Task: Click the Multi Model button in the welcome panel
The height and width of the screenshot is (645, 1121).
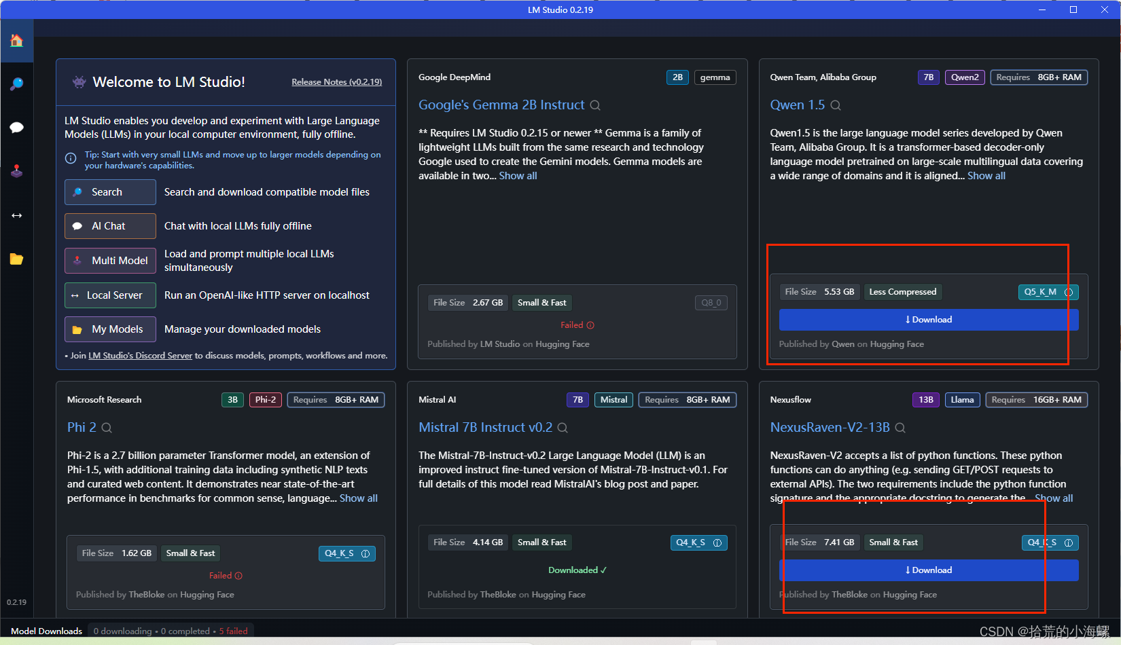Action: [x=110, y=261]
